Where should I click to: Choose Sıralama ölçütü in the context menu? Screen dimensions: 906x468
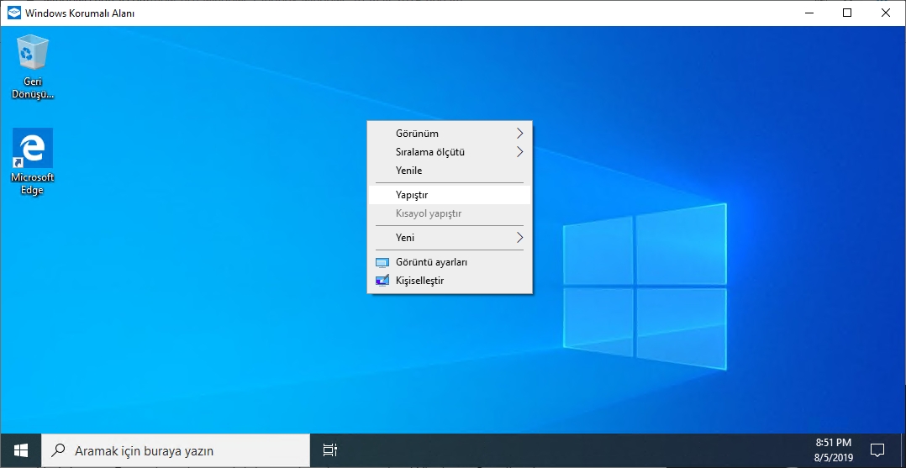click(x=450, y=152)
